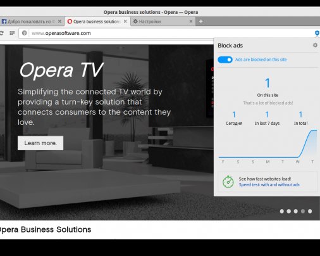Open Block ads settings gear
This screenshot has height=256, width=320.
coord(315,45)
